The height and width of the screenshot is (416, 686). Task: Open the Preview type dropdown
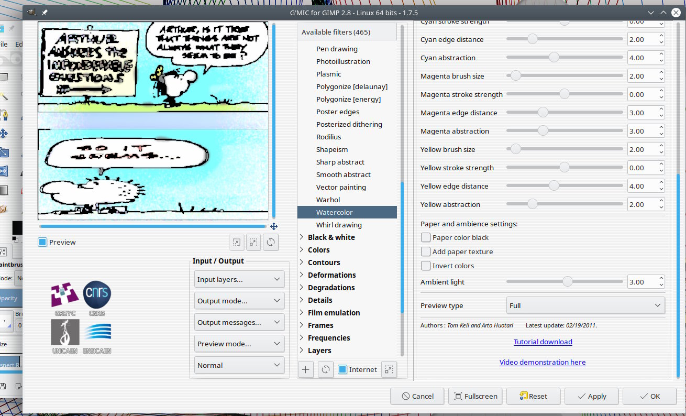(585, 305)
